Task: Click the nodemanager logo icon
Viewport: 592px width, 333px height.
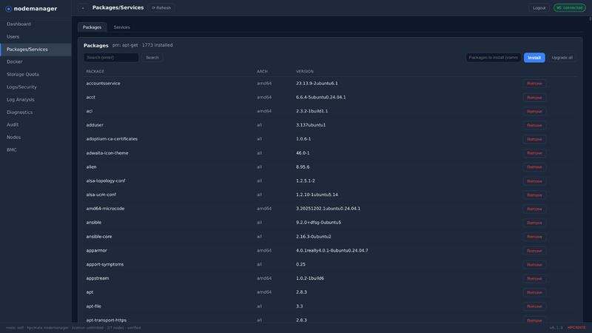Action: 8,9
